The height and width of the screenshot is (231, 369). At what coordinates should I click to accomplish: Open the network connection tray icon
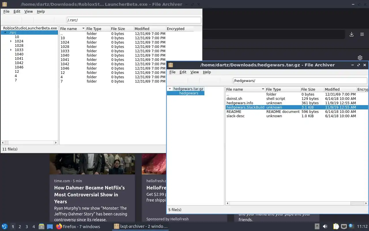344,226
